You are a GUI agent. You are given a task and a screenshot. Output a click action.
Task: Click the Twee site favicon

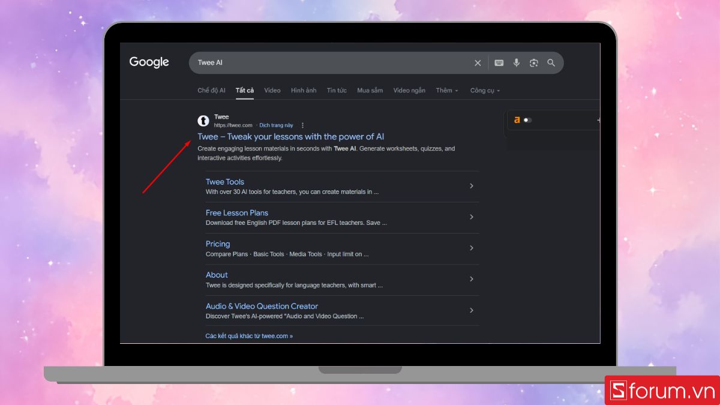point(204,121)
